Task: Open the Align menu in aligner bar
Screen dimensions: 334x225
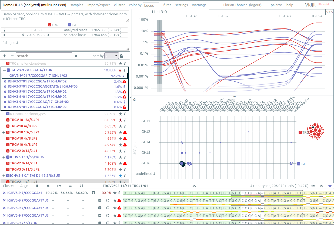Action: coord(24,186)
